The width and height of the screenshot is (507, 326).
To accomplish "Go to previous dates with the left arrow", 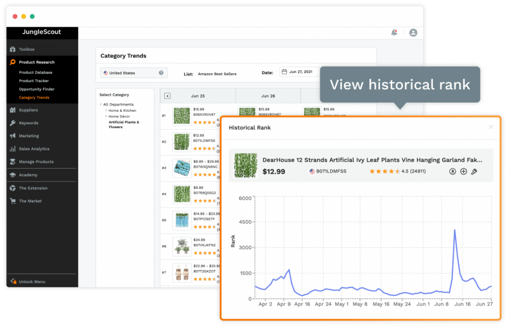I will 167,96.
